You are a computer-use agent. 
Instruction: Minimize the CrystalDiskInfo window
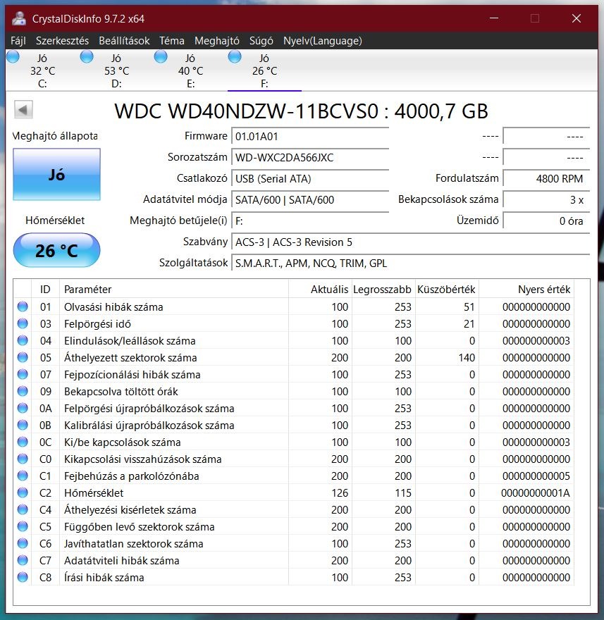pos(493,18)
